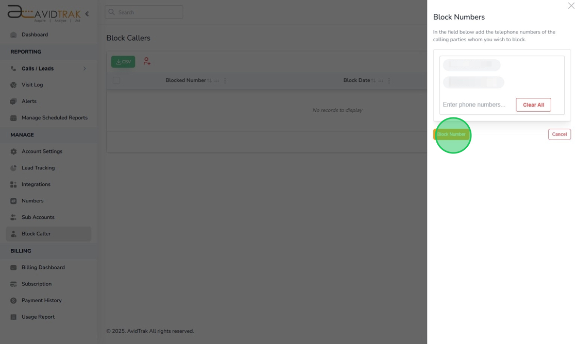Cancel the Block Numbers panel
Viewport: 577px width, 344px height.
point(559,134)
